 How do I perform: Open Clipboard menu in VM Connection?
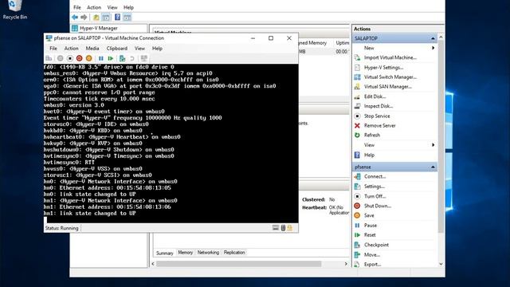click(117, 49)
